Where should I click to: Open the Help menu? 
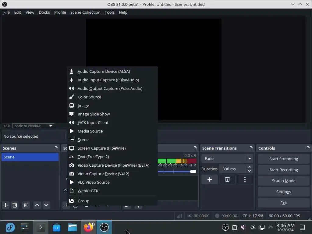click(123, 12)
